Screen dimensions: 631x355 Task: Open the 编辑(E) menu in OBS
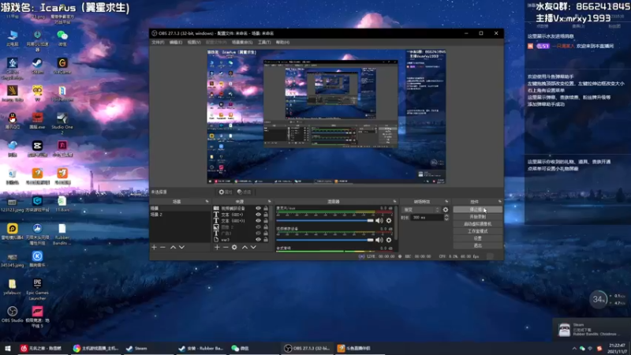pyautogui.click(x=175, y=43)
